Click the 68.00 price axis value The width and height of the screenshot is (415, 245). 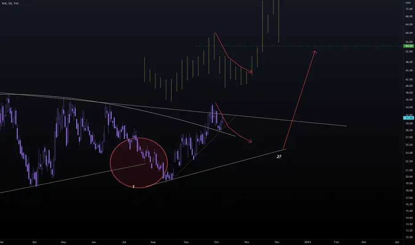tap(409, 16)
